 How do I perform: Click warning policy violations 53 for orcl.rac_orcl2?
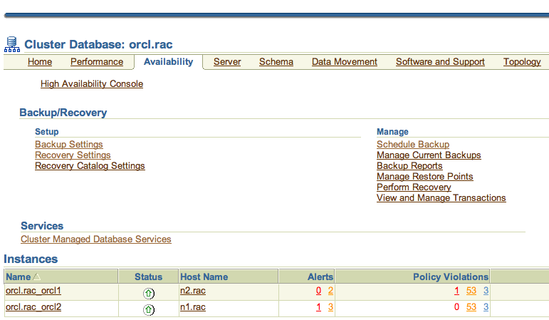click(471, 307)
